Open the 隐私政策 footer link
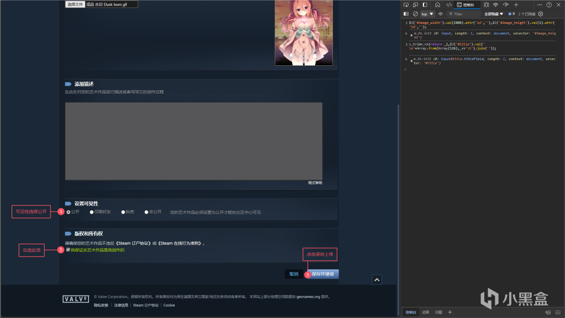The width and height of the screenshot is (565, 318). (x=101, y=305)
